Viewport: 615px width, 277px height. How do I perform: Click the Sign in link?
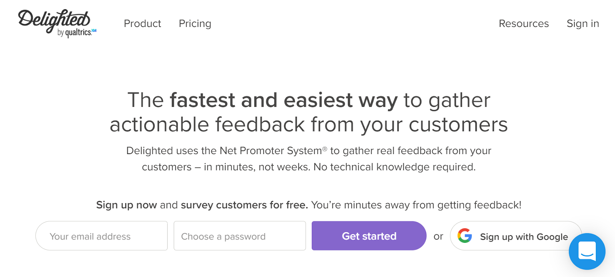(x=583, y=24)
